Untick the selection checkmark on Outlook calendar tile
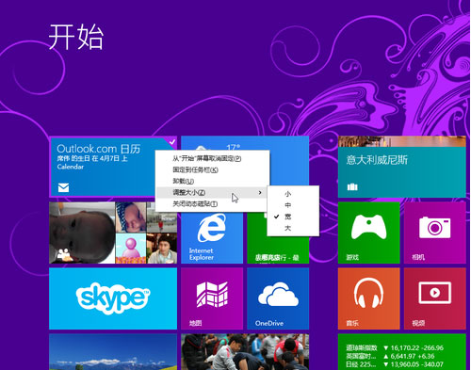The image size is (471, 370). pos(172,142)
